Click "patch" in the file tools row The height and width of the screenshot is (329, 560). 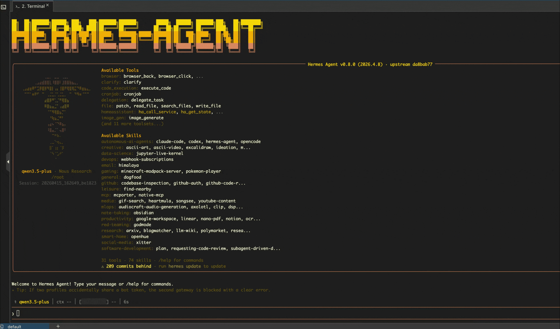pyautogui.click(x=122, y=106)
